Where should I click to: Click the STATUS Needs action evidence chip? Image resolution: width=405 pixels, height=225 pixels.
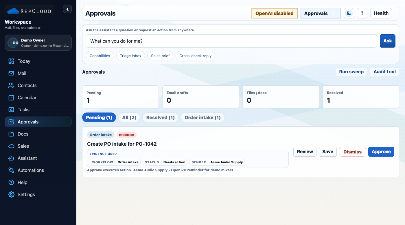tap(165, 162)
